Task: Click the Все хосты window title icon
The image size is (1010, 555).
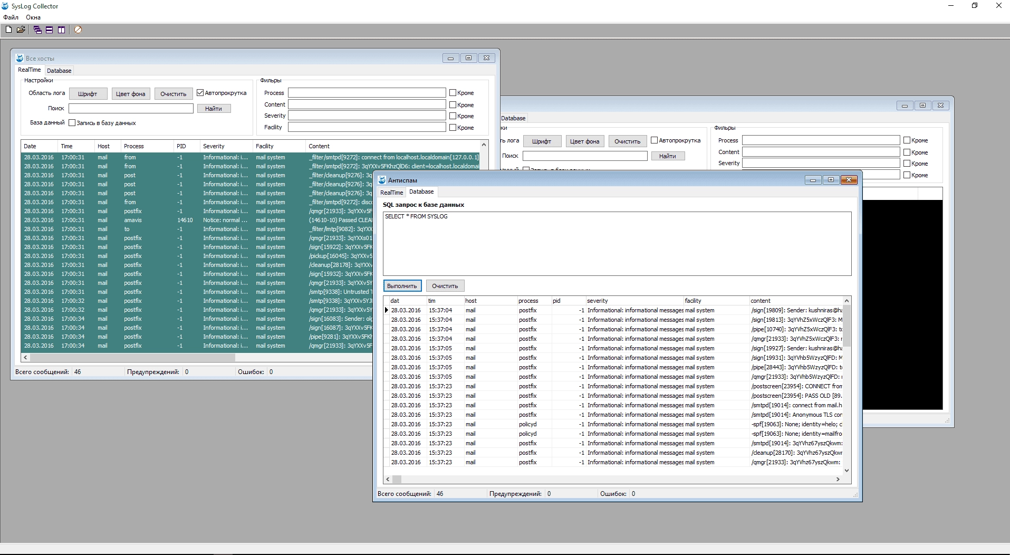Action: [20, 58]
